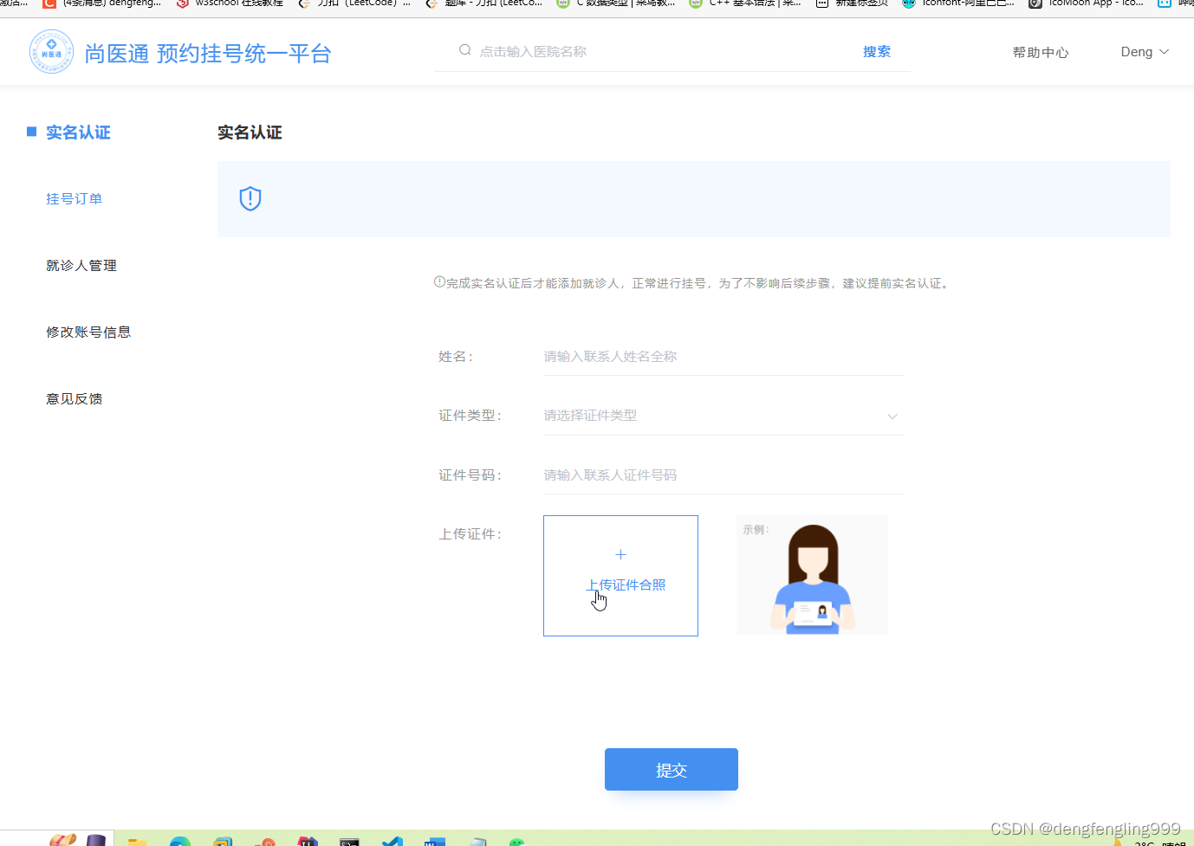Open File Explorer from the taskbar
The width and height of the screenshot is (1194, 846).
point(137,841)
